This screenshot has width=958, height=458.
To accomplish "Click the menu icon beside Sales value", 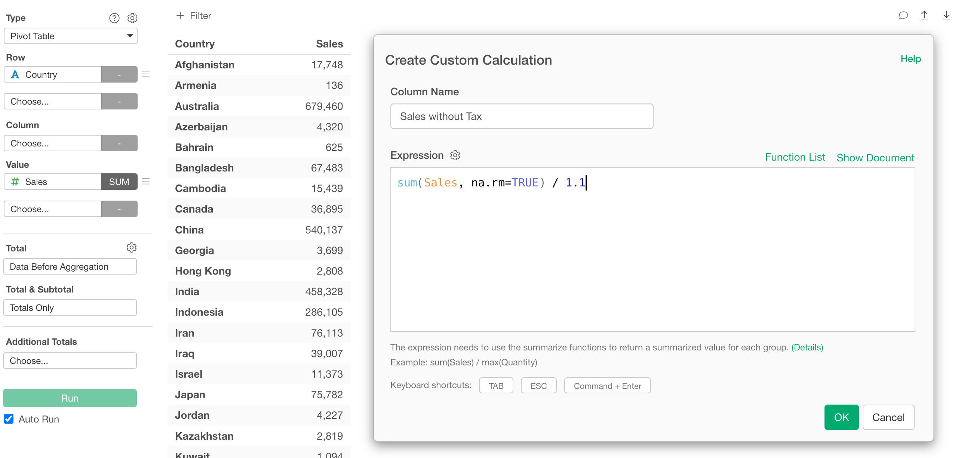I will click(146, 182).
